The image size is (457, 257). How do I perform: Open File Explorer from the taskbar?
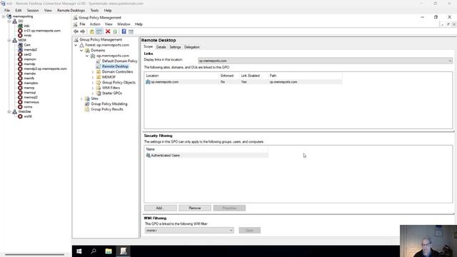(109, 251)
